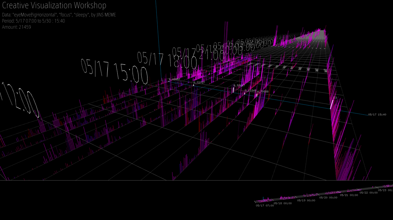Jump to "05/18 00:00" on mini timeline
This screenshot has height=220, width=393.
click(283, 203)
